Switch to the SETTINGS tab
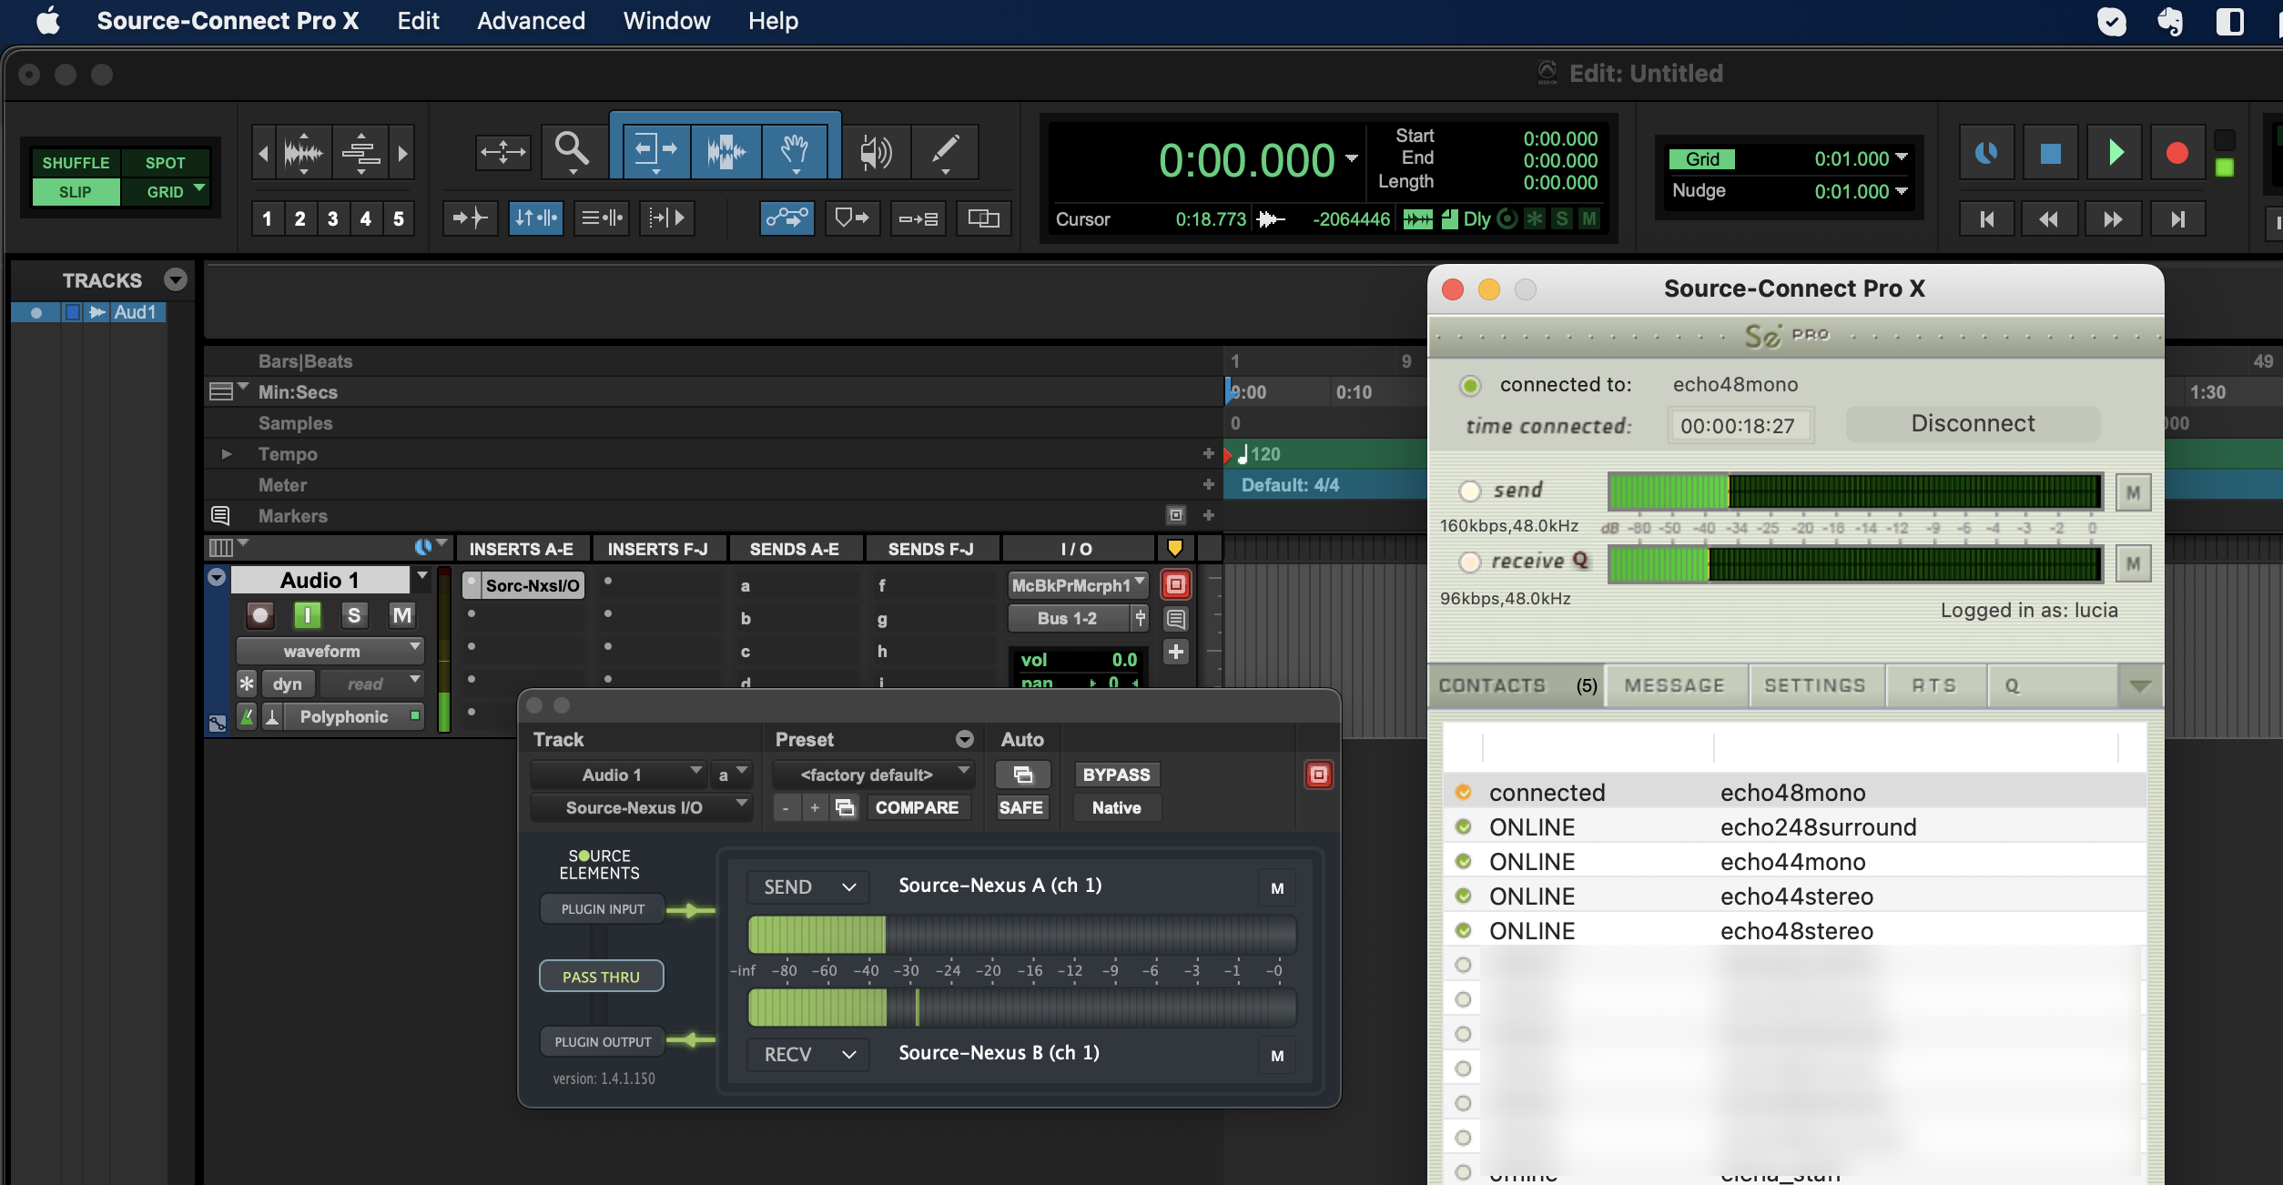 pyautogui.click(x=1814, y=685)
